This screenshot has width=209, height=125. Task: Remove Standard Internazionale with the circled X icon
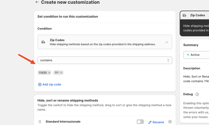pyautogui.click(x=170, y=122)
